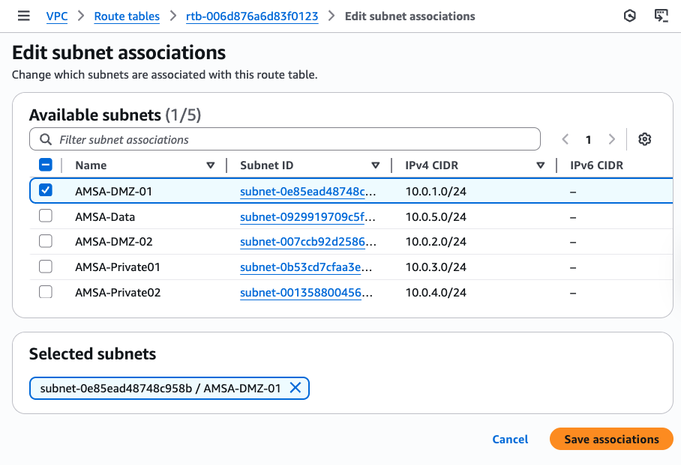681x465 pixels.
Task: Click Save associations button
Action: (611, 440)
